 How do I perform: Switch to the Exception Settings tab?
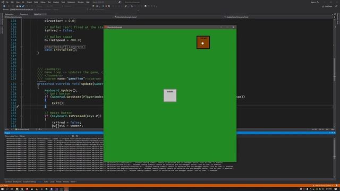coord(30,182)
